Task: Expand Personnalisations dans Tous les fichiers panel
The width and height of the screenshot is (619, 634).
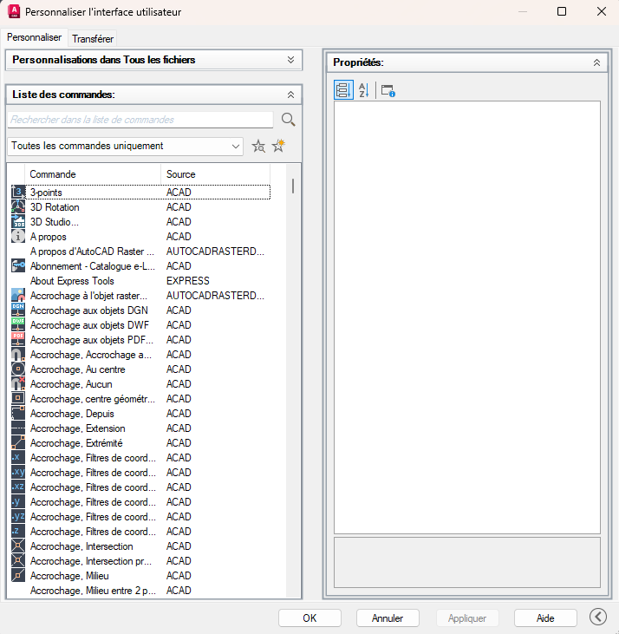Action: click(290, 60)
